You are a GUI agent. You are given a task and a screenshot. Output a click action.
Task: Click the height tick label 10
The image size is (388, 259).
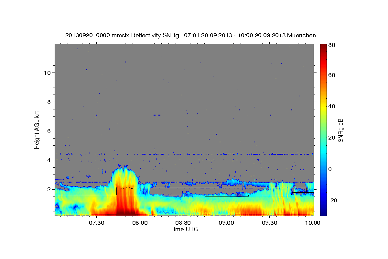pos(47,73)
